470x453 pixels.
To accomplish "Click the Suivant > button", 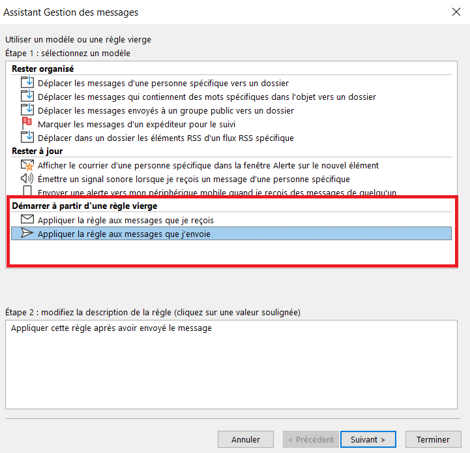I will click(x=368, y=439).
